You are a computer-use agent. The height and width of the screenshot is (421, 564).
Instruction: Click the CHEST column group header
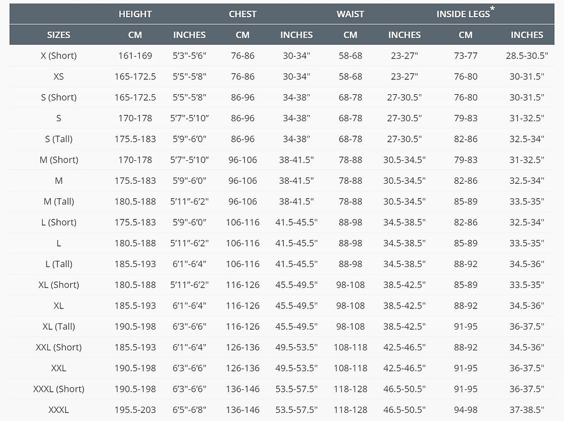click(x=242, y=14)
